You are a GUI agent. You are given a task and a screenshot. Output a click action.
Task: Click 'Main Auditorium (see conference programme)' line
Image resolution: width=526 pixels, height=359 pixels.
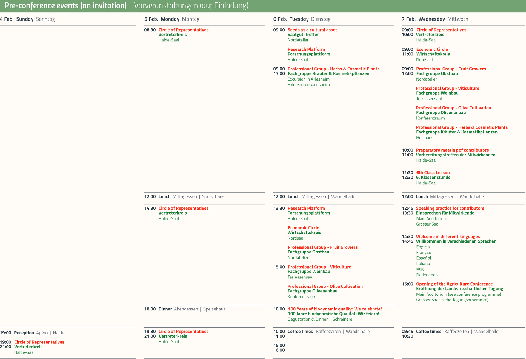pos(459,294)
